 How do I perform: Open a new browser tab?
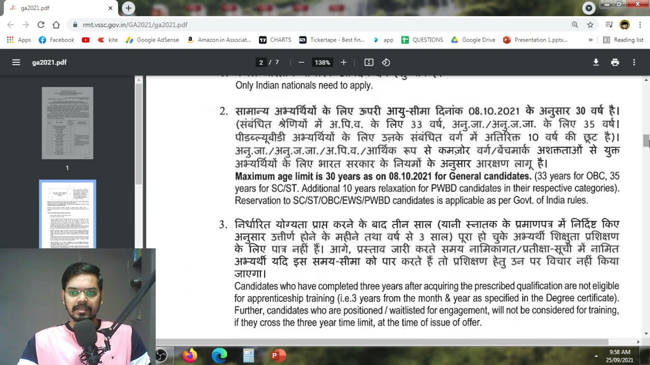point(128,8)
